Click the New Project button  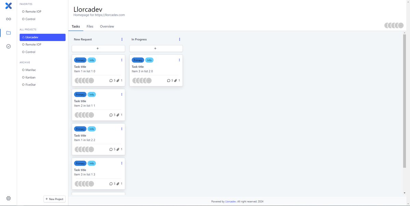pos(54,199)
